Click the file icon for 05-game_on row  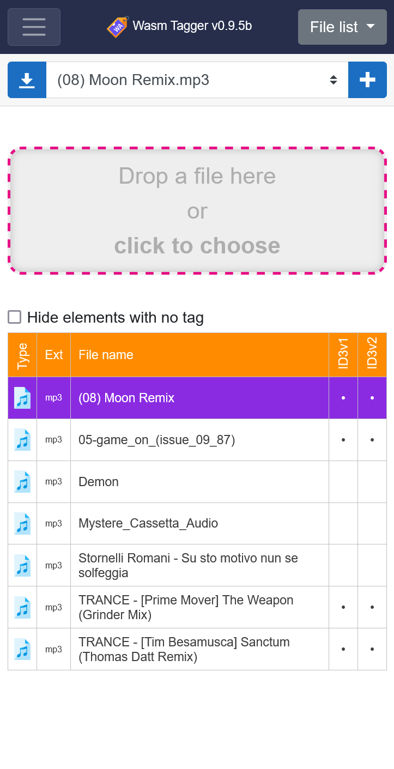pos(22,440)
